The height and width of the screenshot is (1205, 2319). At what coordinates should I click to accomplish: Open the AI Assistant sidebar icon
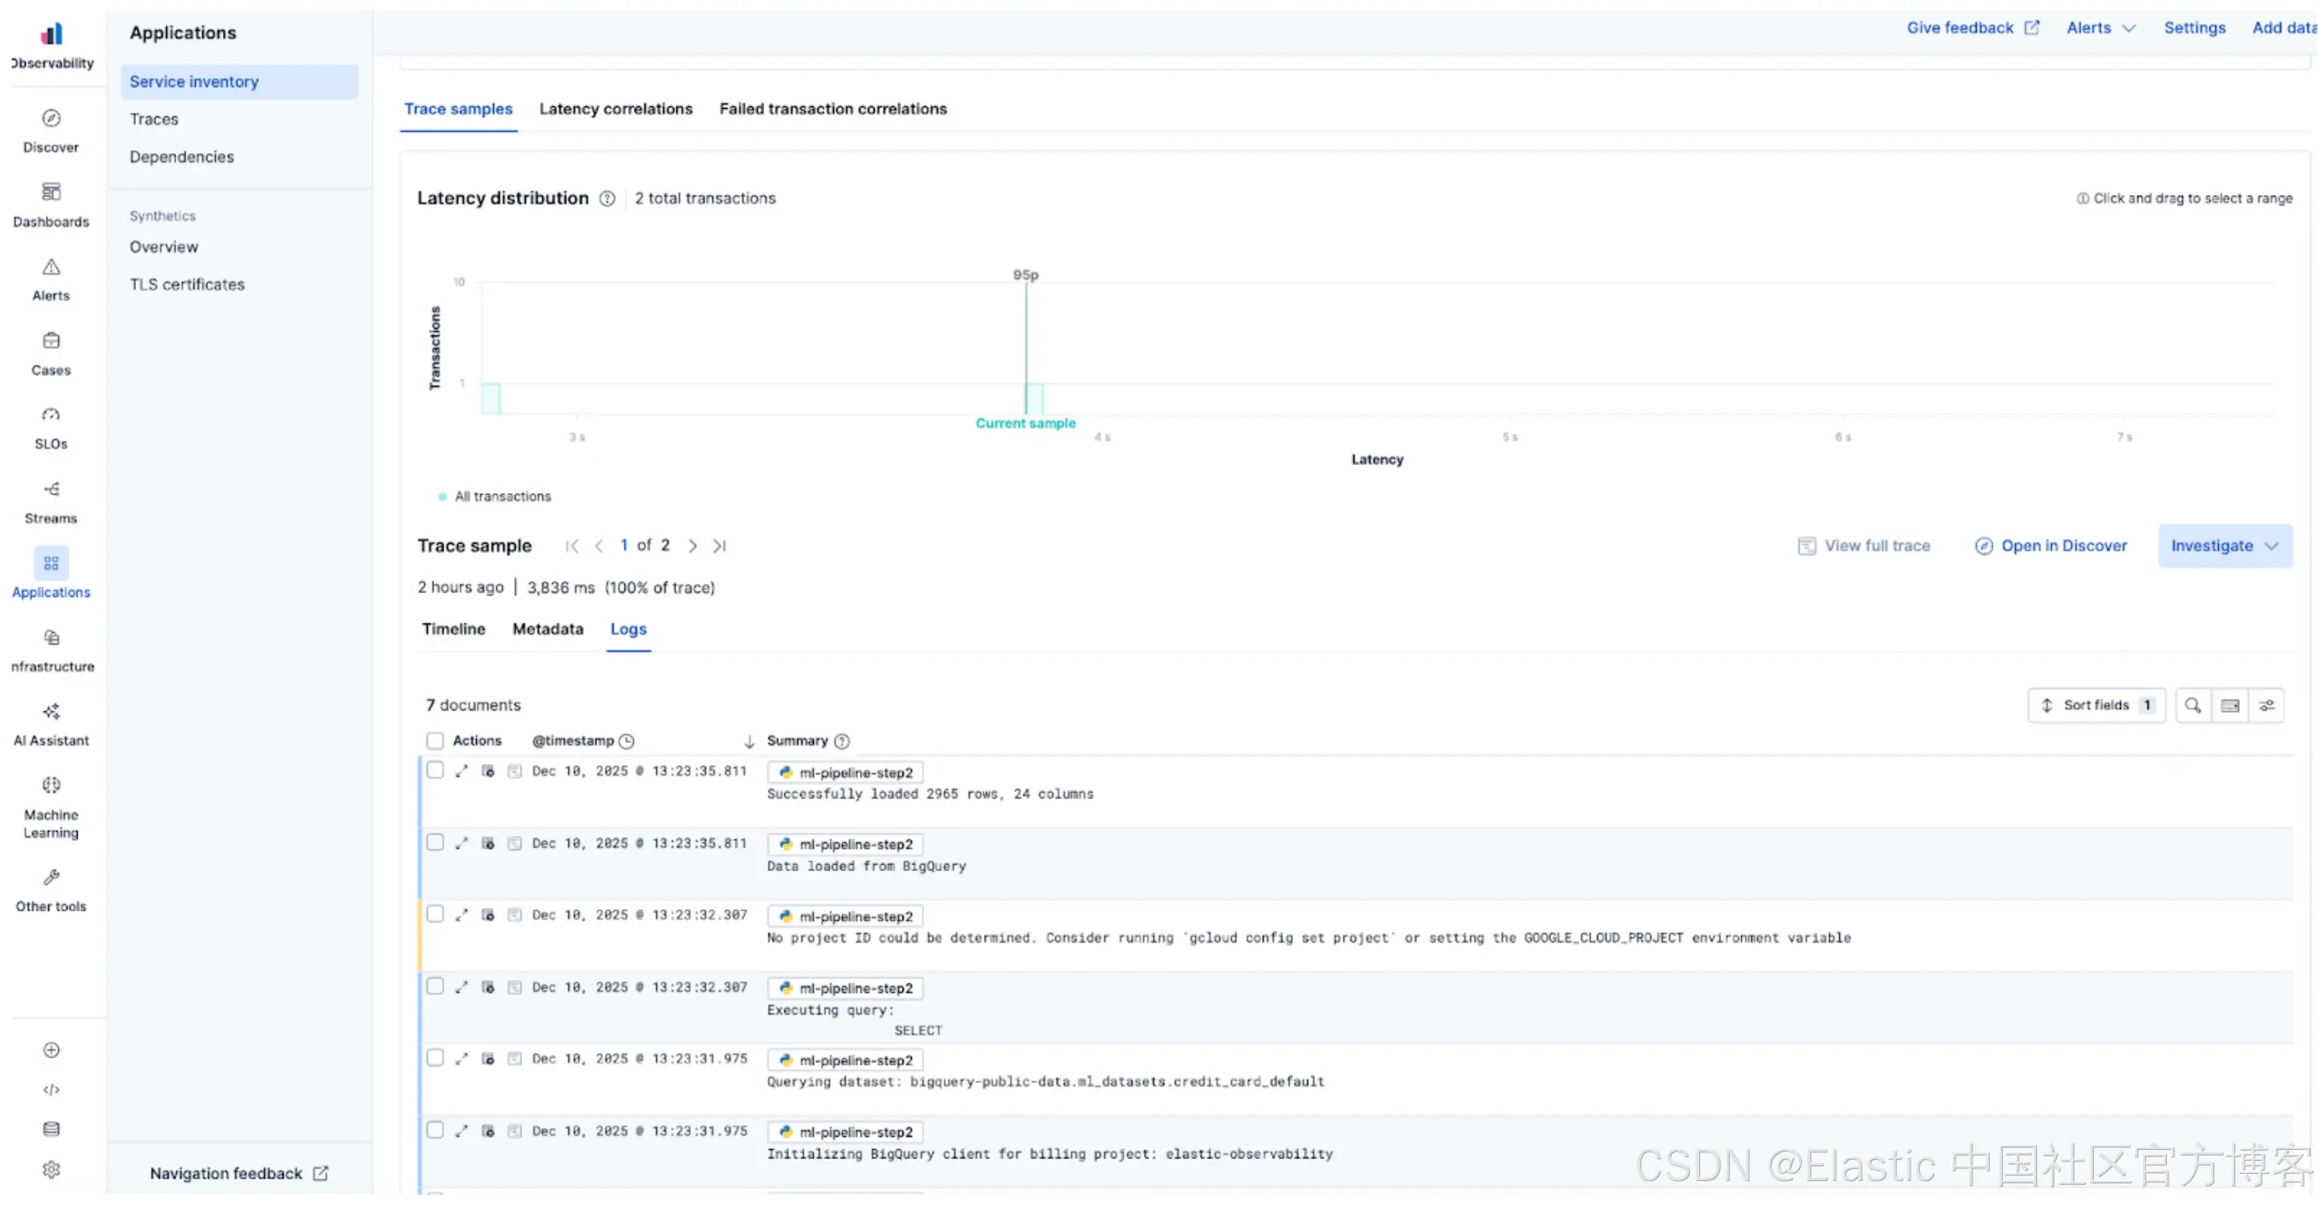click(51, 712)
